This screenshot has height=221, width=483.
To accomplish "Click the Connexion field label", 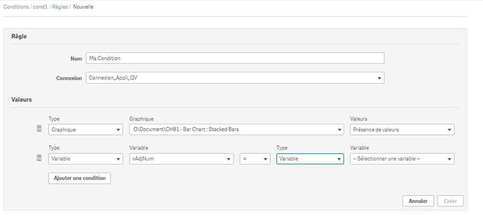I will [x=69, y=78].
